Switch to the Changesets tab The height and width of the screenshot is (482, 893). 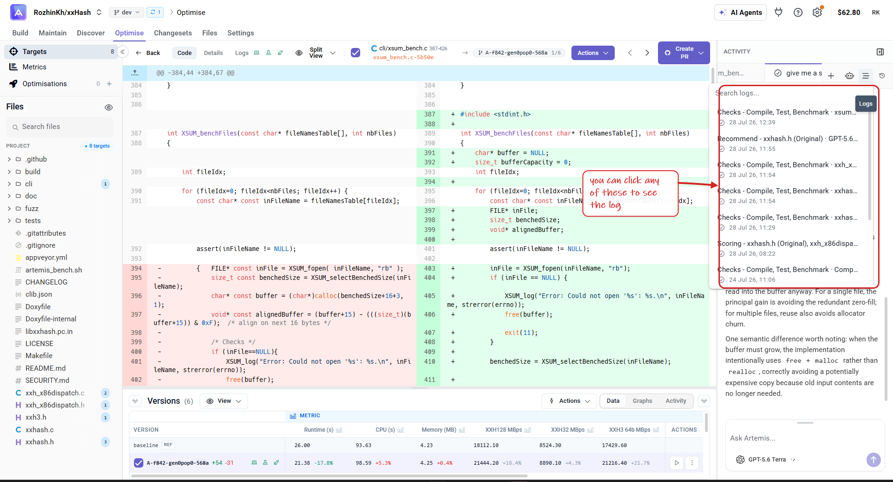point(173,33)
